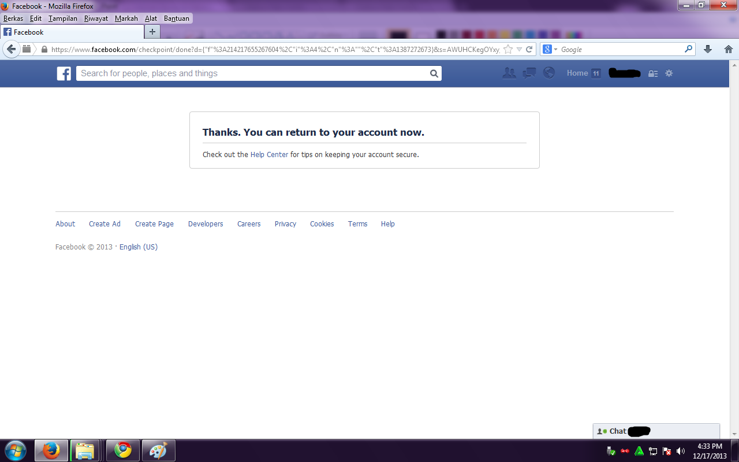
Task: Change language via English (US) link
Action: 139,247
